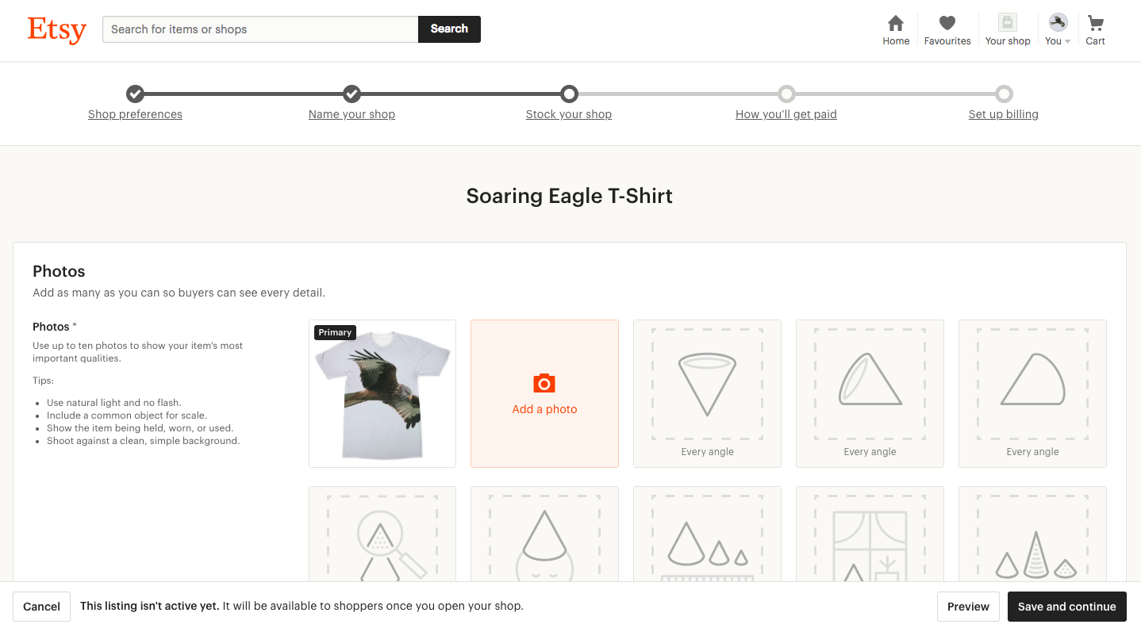Click the Your shop bag icon
The image size is (1141, 628).
1007,23
